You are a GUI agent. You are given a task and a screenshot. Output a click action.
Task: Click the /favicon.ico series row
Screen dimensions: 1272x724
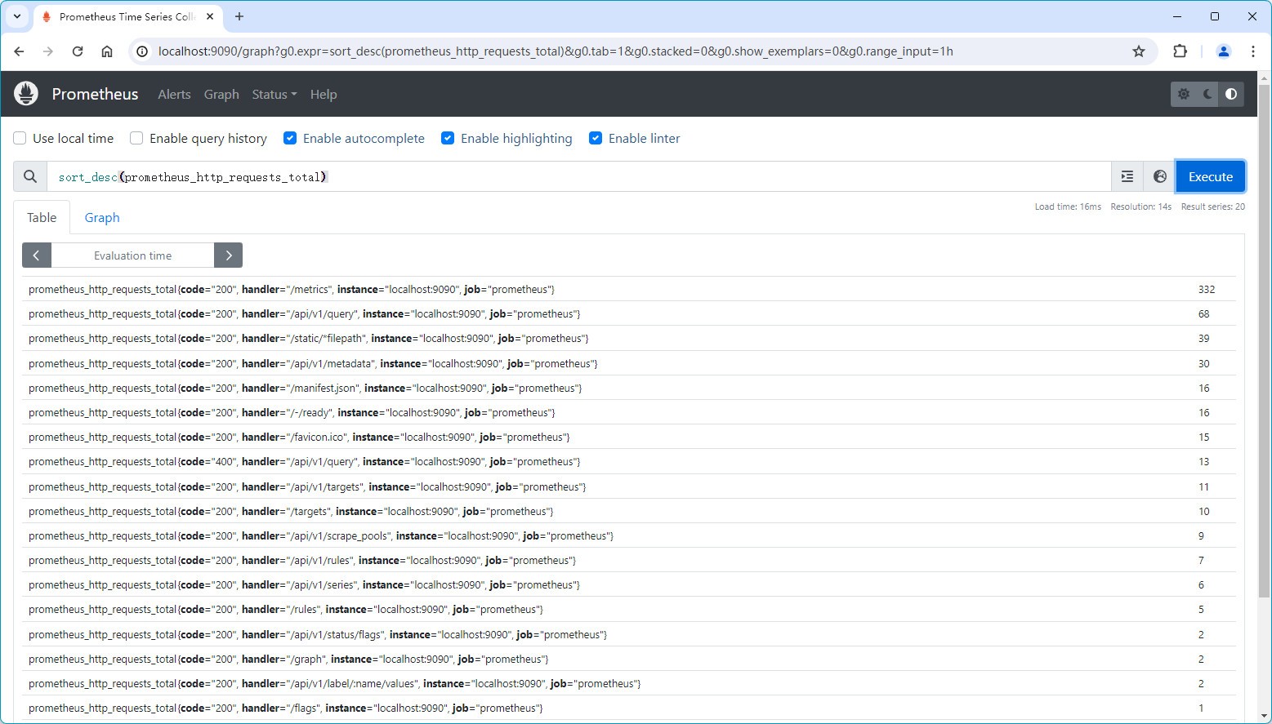pyautogui.click(x=628, y=437)
